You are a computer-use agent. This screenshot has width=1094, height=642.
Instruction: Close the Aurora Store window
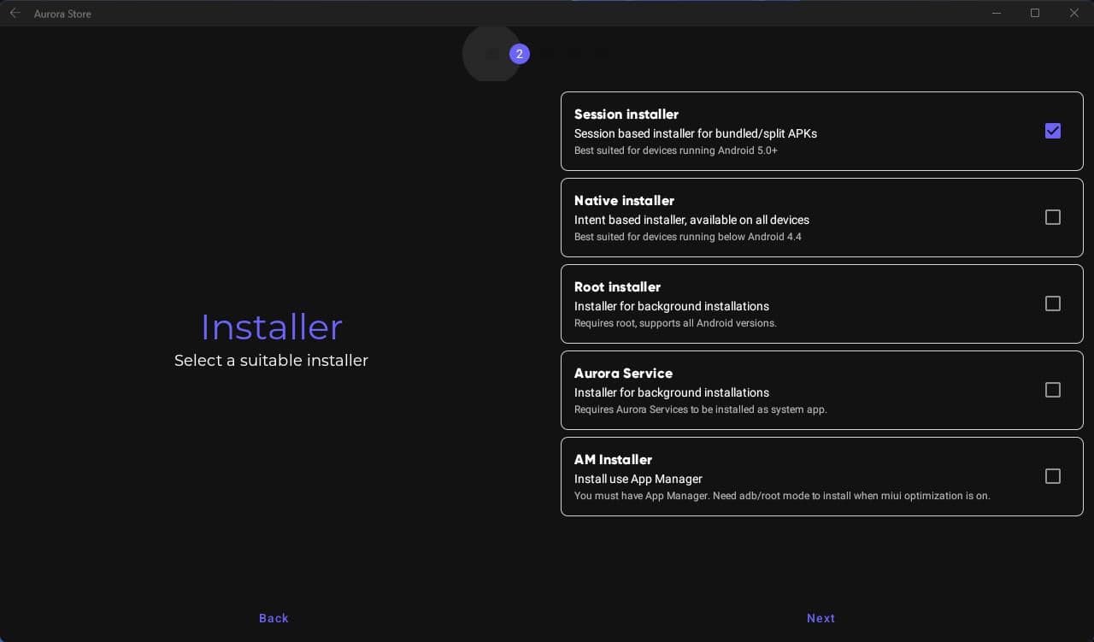point(1074,13)
